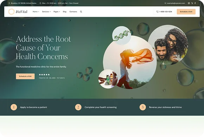Screen dimensions: 204x137
Task: Go to the Blog menu item
Action: click(x=64, y=12)
